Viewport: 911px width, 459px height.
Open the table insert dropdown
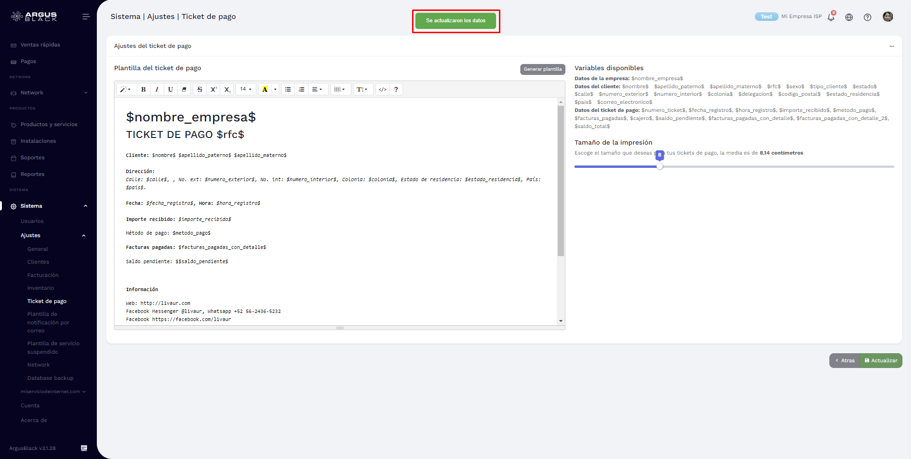pyautogui.click(x=340, y=90)
